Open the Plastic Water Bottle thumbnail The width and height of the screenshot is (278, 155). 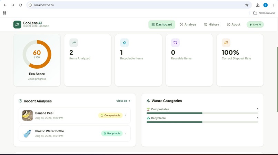tap(28, 133)
